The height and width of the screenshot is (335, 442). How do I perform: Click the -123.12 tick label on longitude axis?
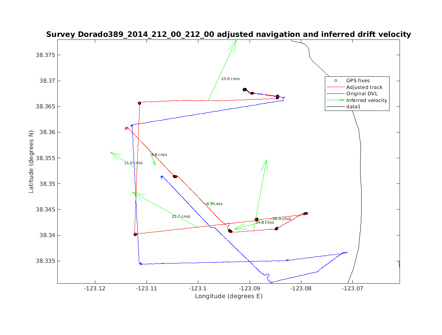tap(95, 288)
